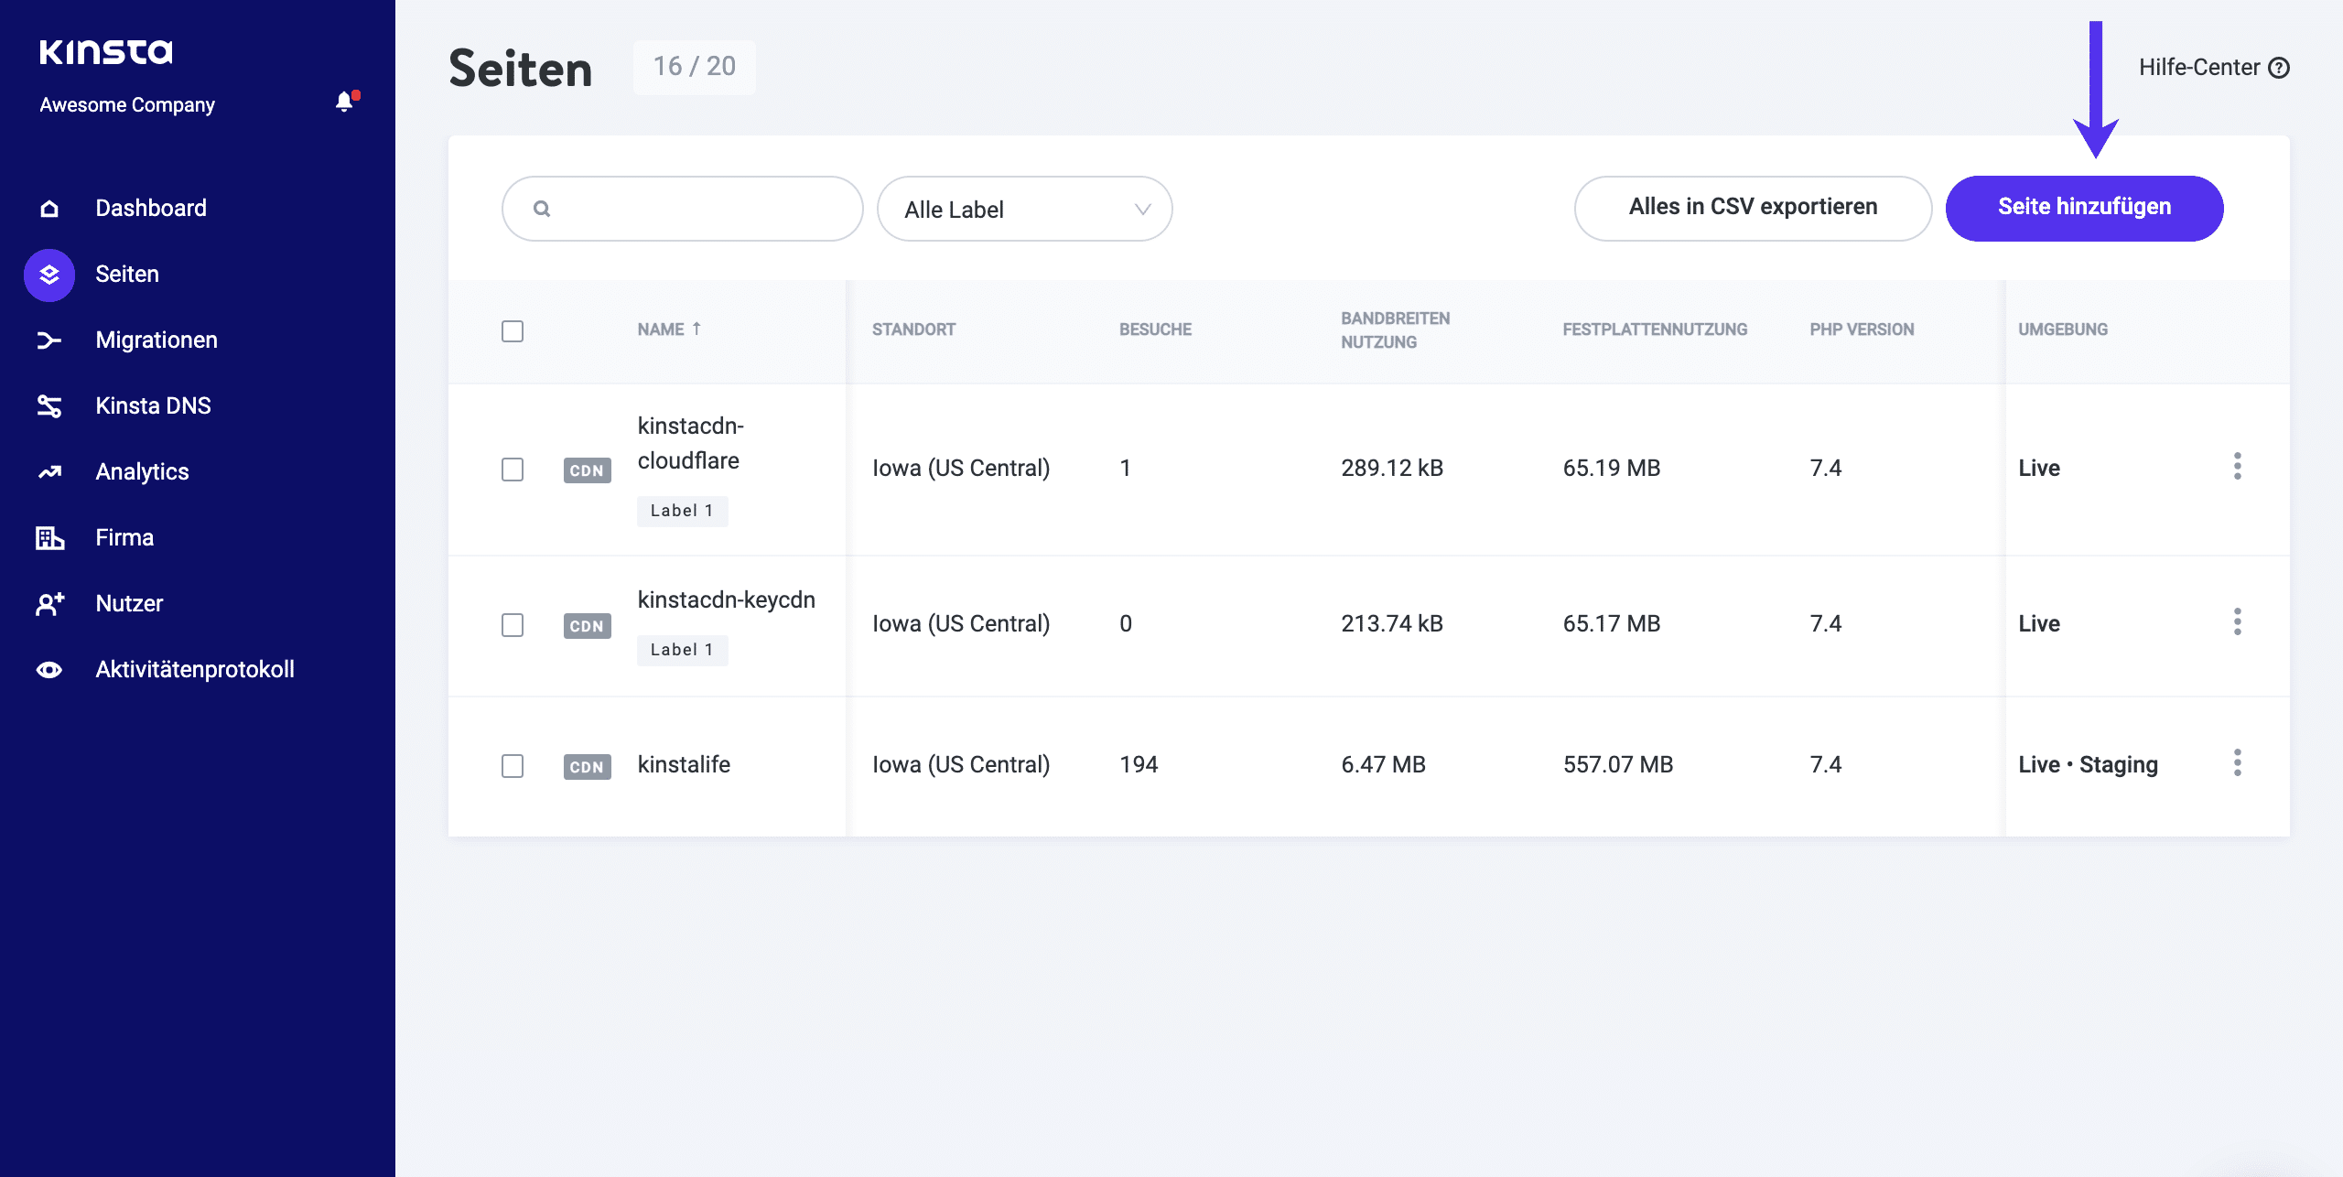Click the Hilfe-Center question mark icon

(2279, 68)
